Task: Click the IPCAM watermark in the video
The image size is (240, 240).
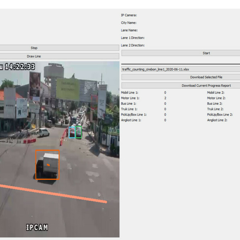Action: point(37,227)
